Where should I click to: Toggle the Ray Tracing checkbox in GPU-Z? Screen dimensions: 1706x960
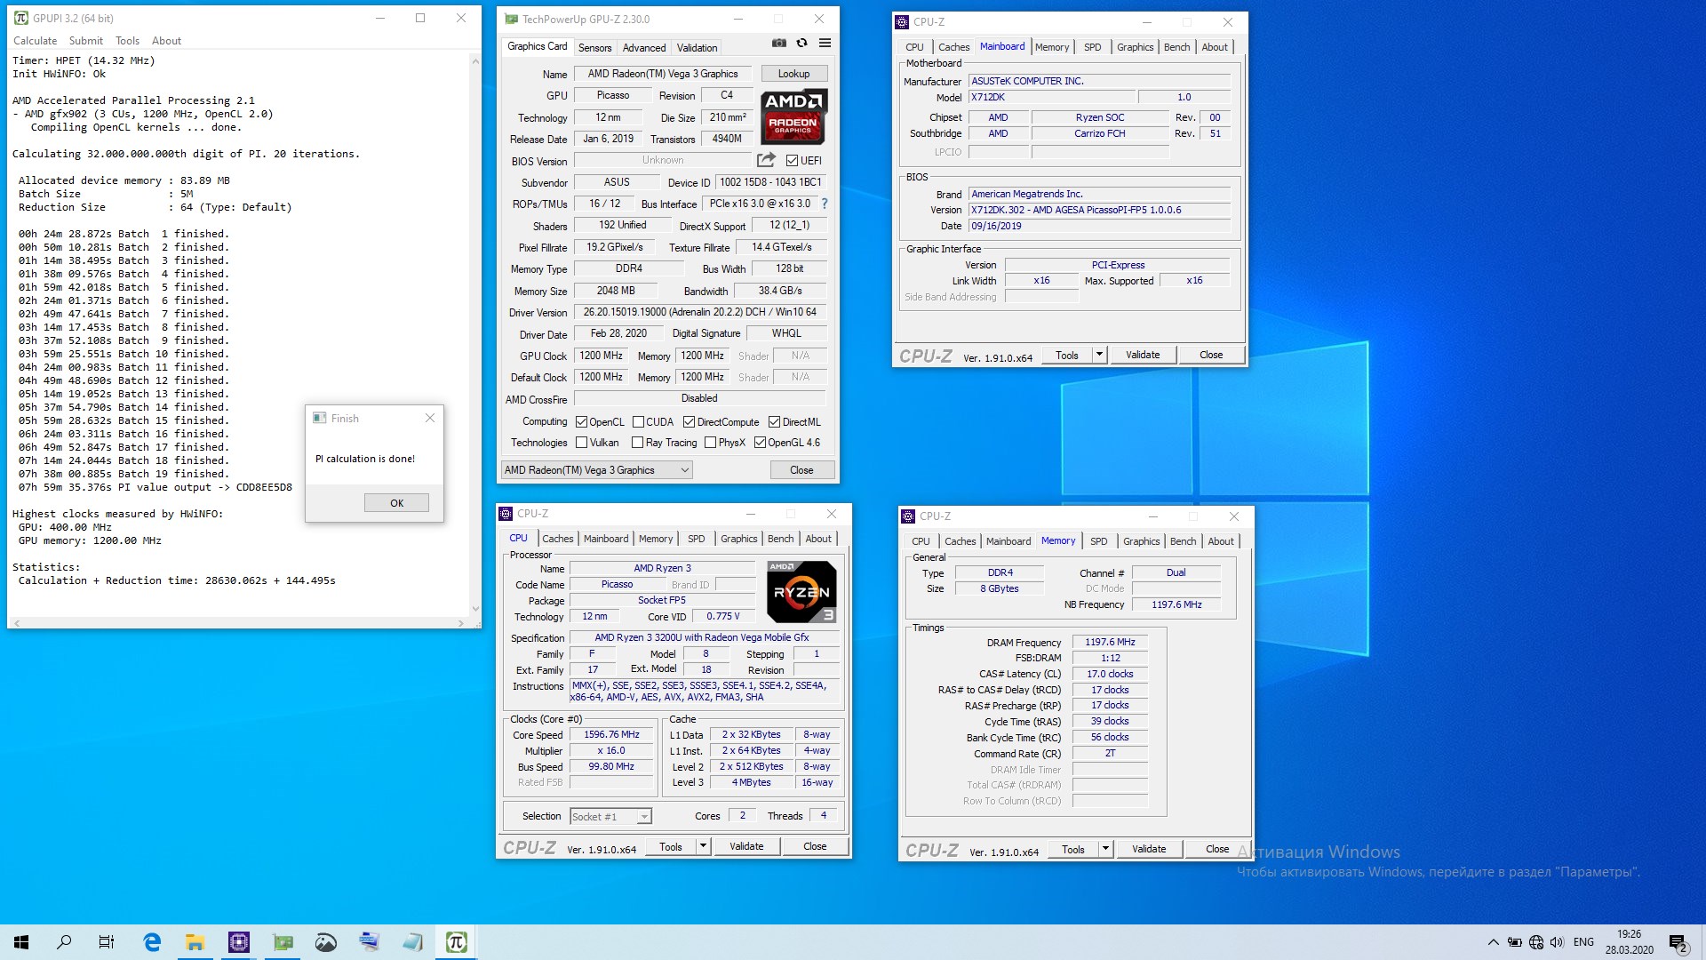pos(637,443)
